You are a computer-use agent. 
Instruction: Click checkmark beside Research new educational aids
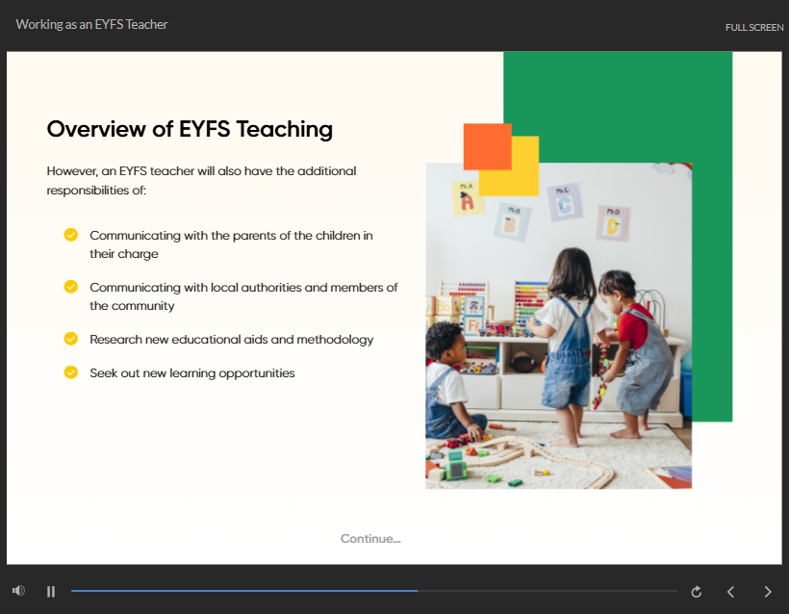[x=71, y=339]
